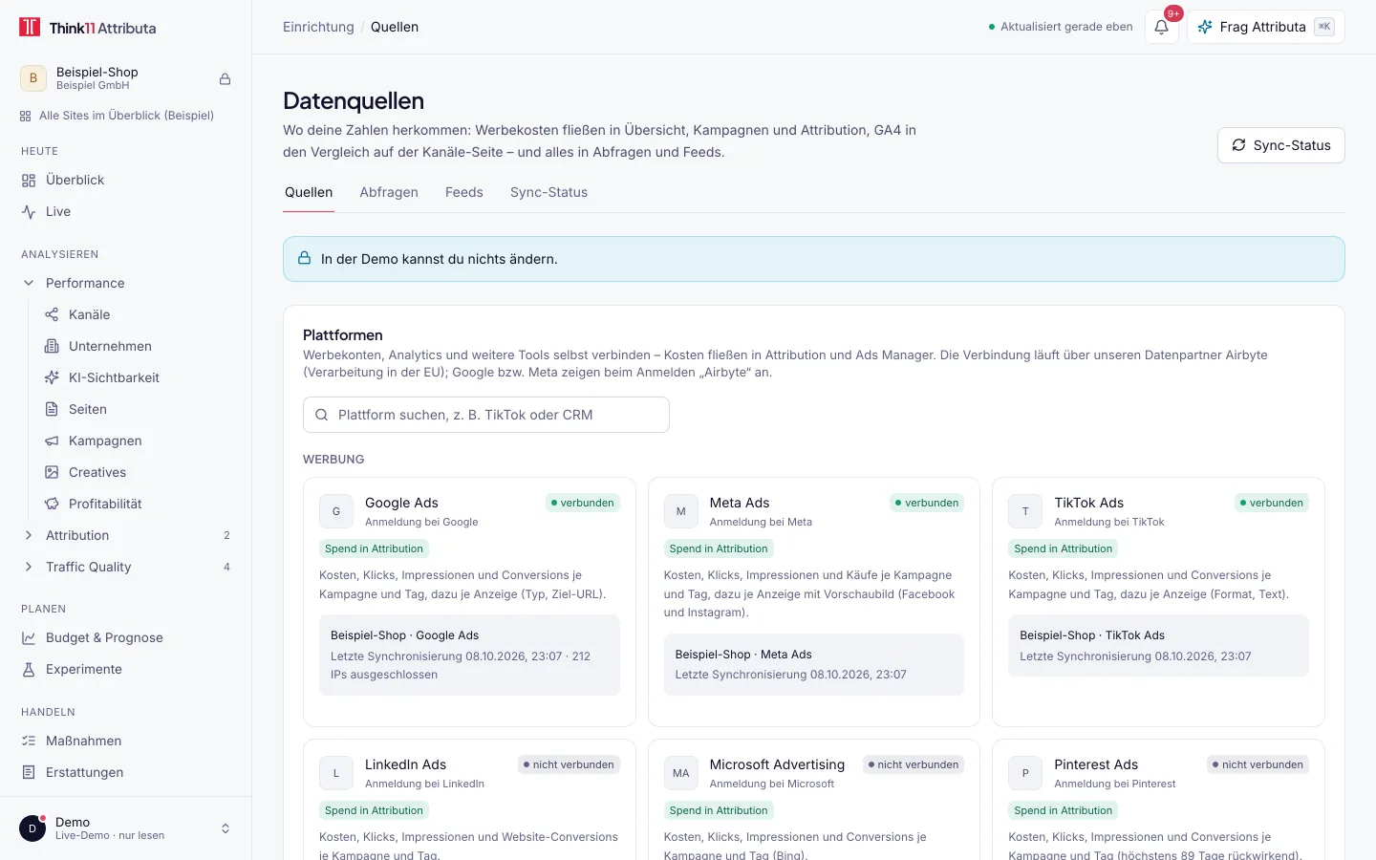The width and height of the screenshot is (1376, 860).
Task: Open the notifications bell
Action: coord(1161,27)
